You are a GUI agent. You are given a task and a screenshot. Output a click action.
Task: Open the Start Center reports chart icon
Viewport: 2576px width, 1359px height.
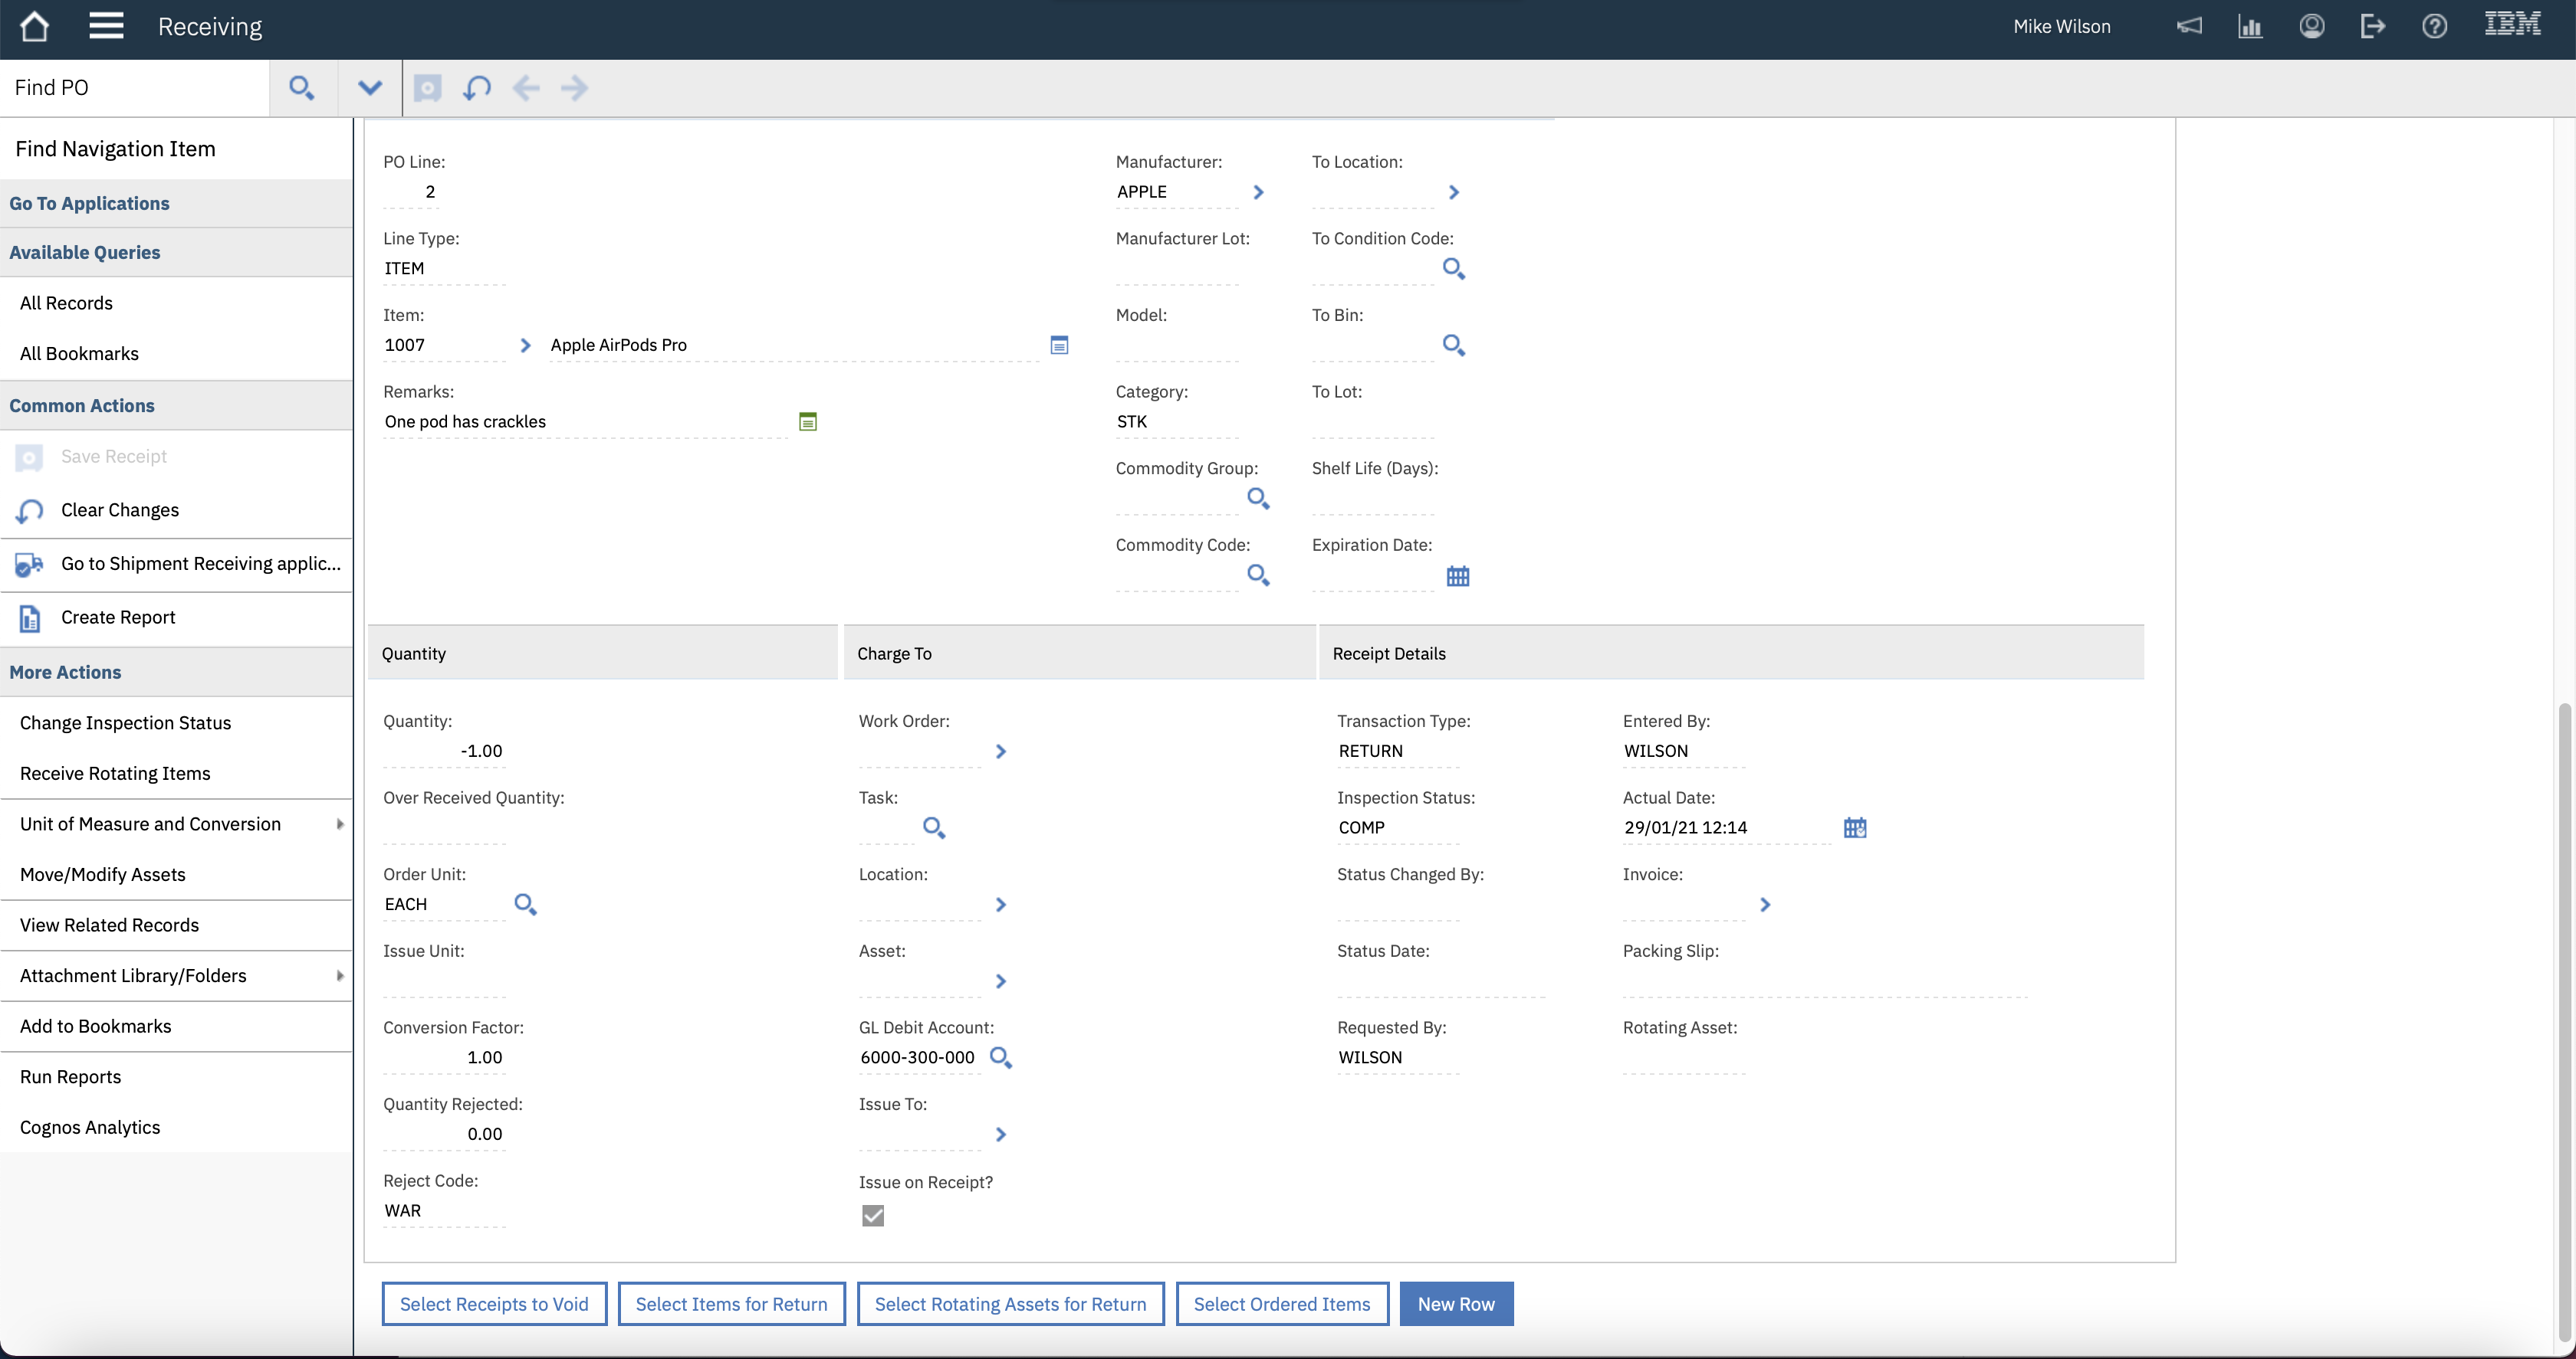click(2250, 26)
